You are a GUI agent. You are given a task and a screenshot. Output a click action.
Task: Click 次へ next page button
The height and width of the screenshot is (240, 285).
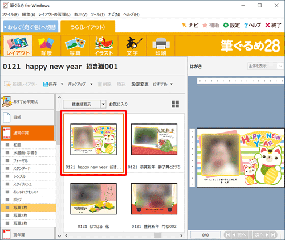(x=262, y=235)
